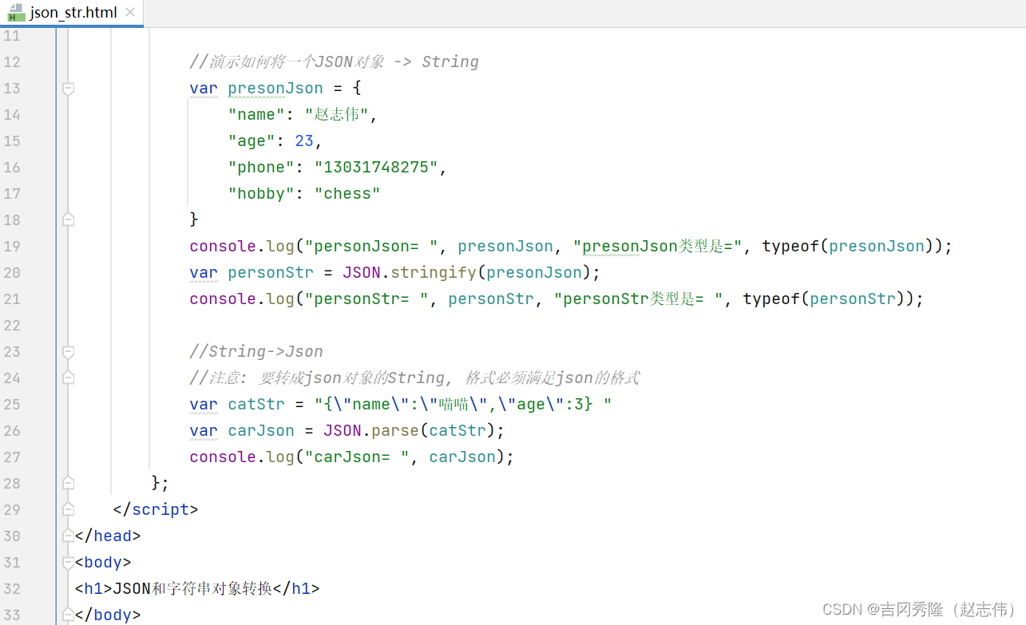Click the HTML file icon on json_str.html tab
The image size is (1026, 625).
pos(15,12)
